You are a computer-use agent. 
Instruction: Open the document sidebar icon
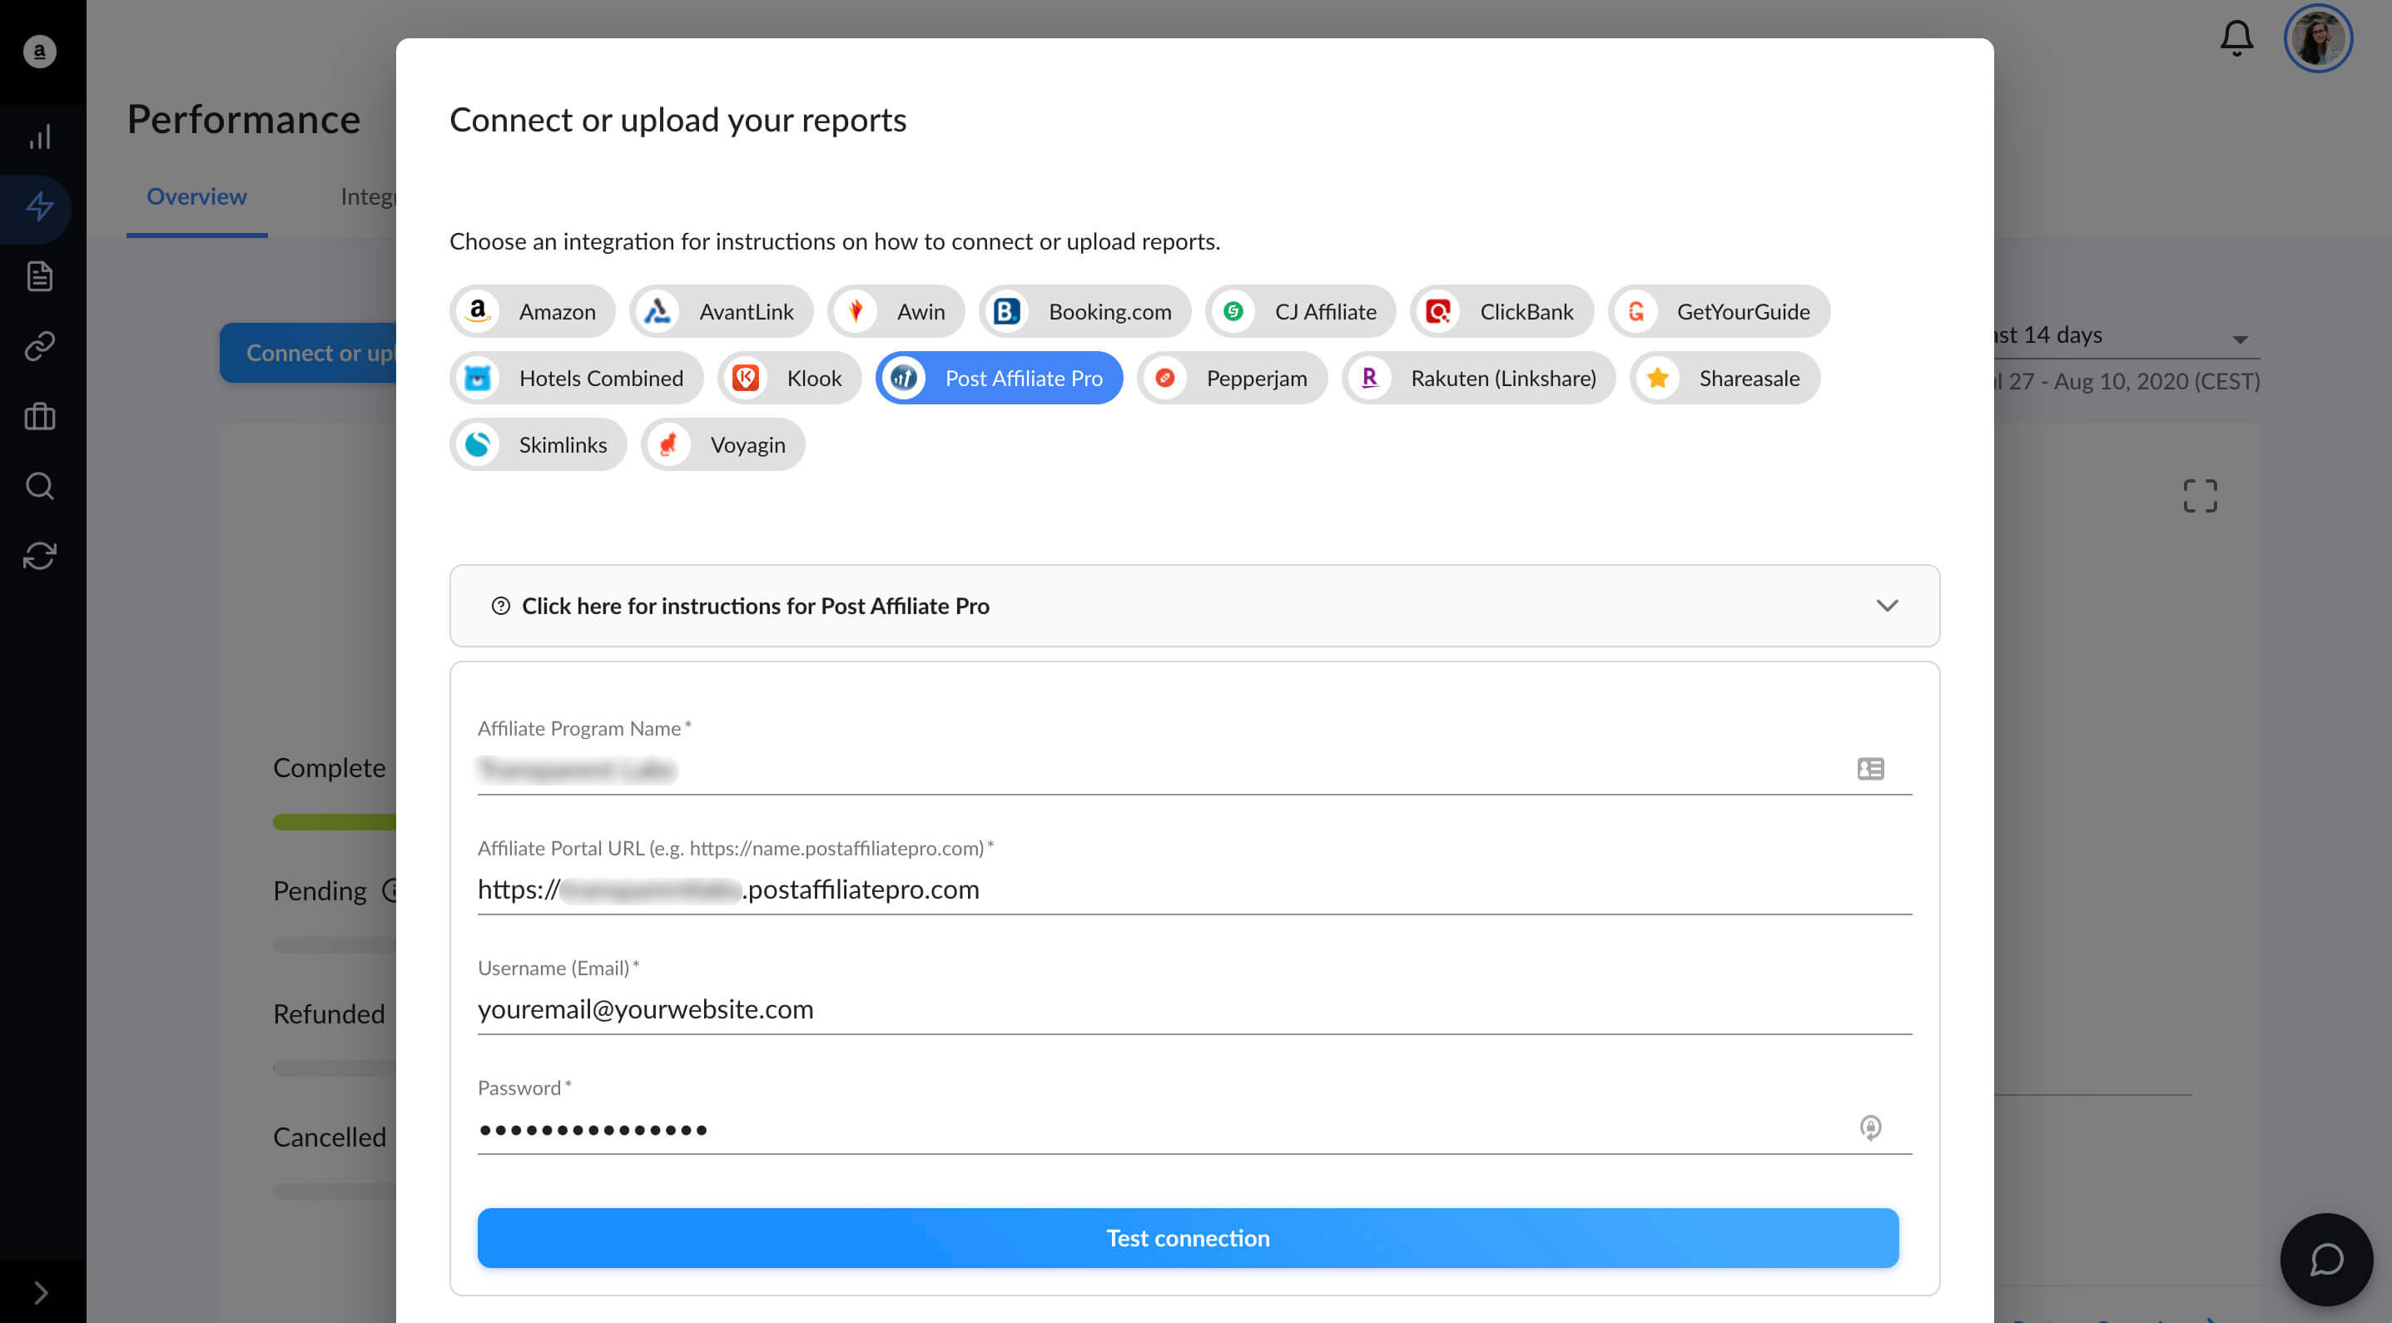40,277
